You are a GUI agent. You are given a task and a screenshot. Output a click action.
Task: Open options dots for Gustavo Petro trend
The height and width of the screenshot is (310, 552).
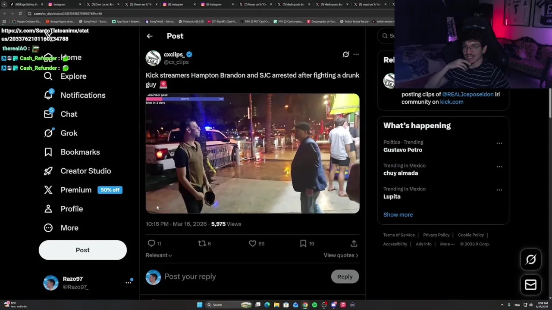tap(499, 143)
